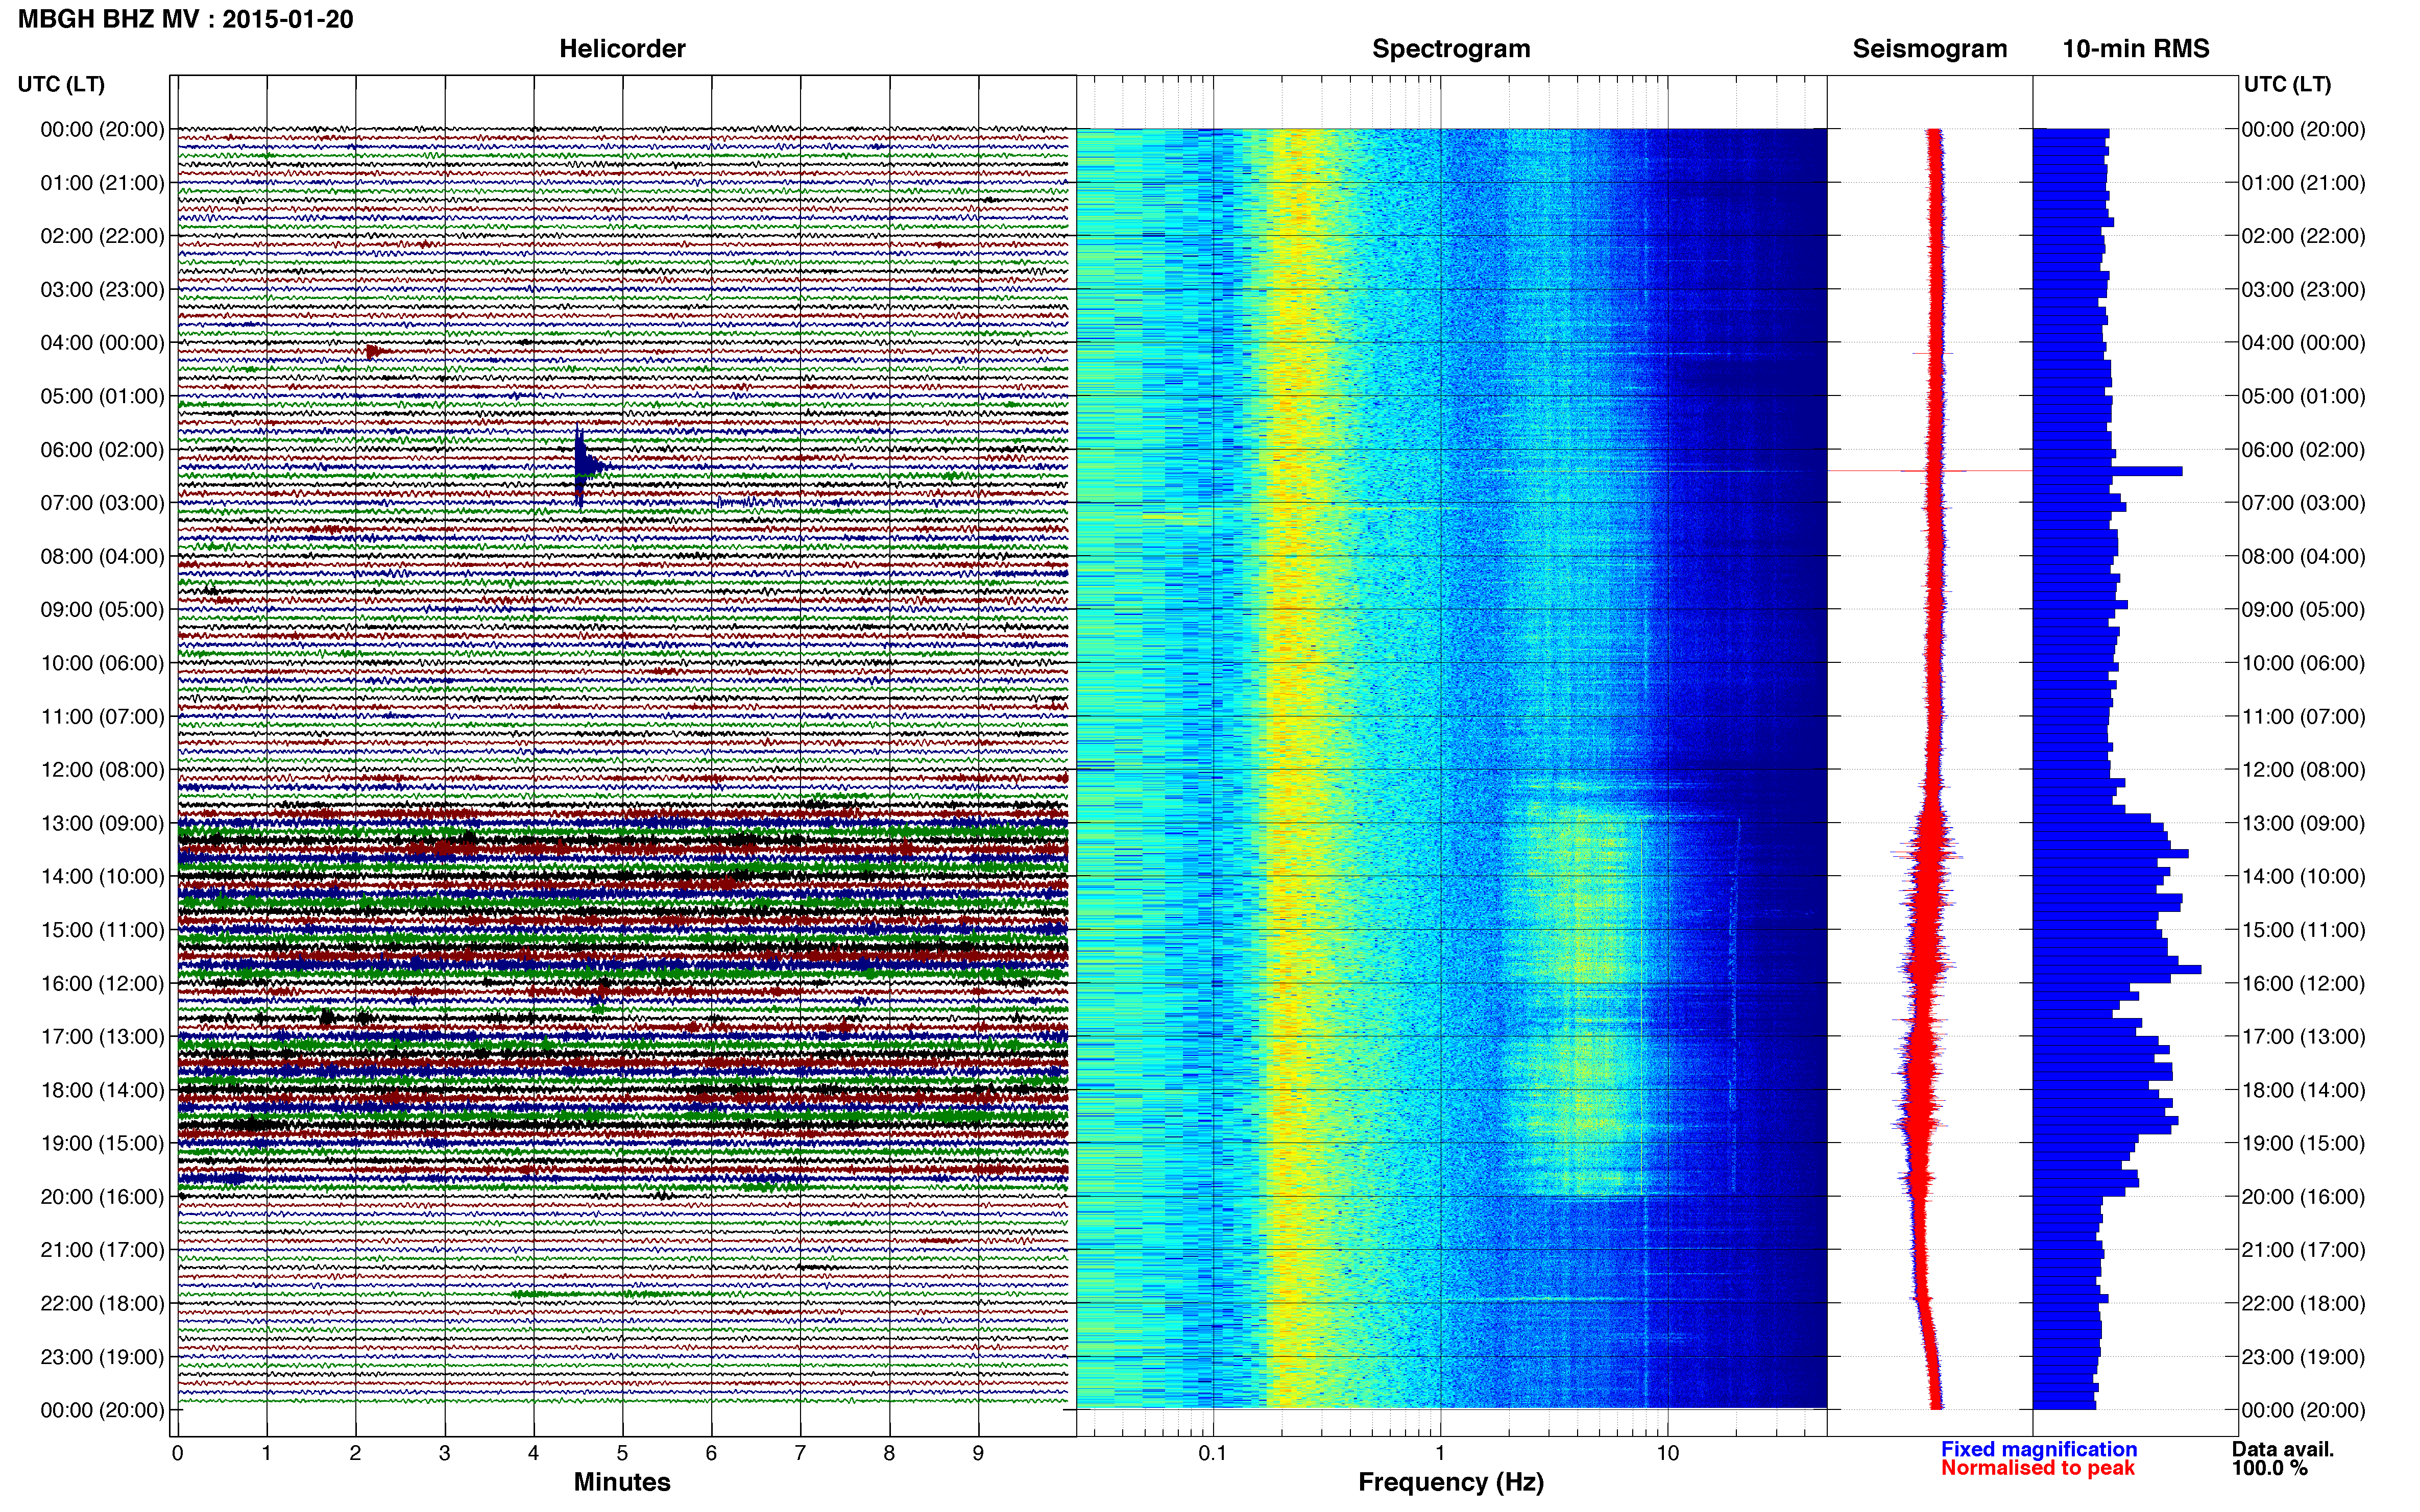Click the large blue earthquake spike in Helicorder
This screenshot has width=2420, height=1512.
tap(582, 466)
